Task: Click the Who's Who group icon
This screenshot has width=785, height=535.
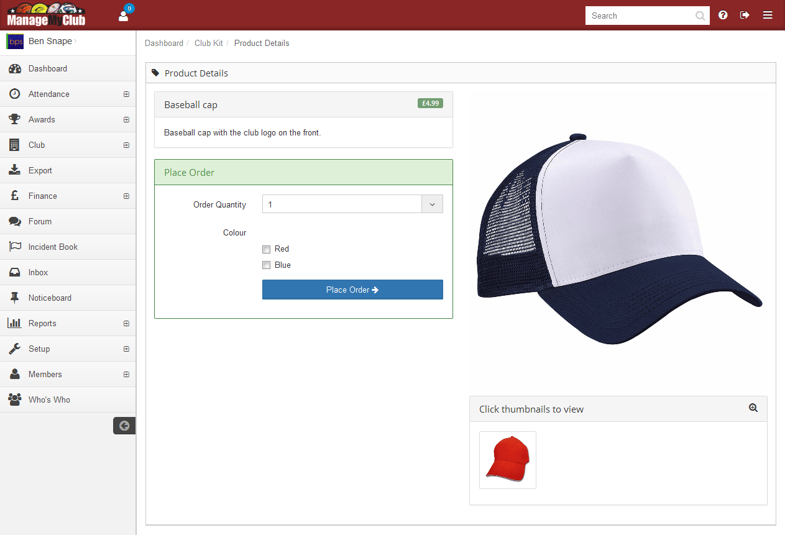Action: (15, 400)
